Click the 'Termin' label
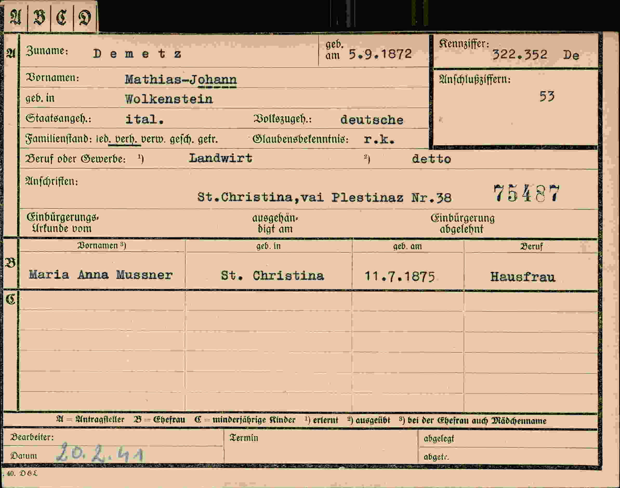 (244, 438)
